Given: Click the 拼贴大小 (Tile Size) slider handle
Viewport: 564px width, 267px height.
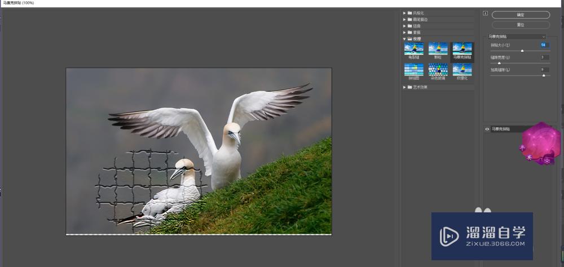Looking at the screenshot, I should [x=522, y=51].
